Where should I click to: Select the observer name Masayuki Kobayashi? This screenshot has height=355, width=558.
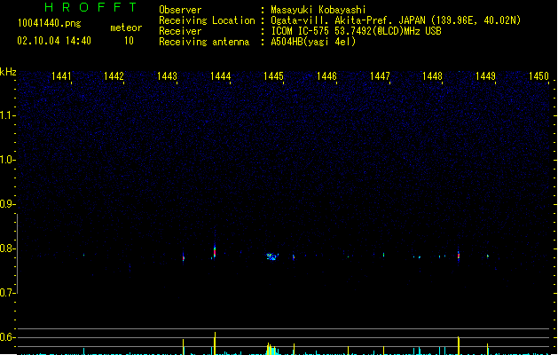click(318, 10)
